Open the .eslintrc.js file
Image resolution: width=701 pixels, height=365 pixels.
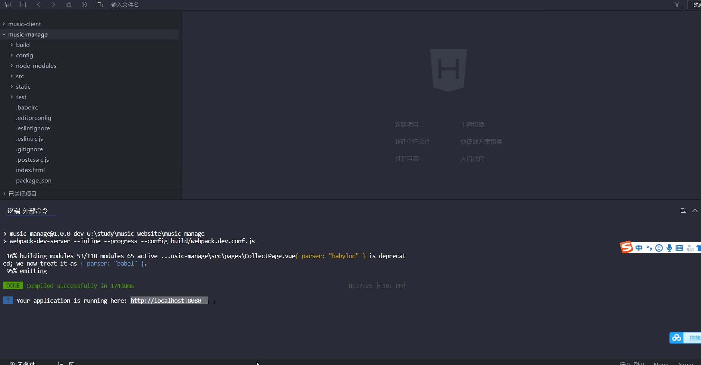pos(29,139)
